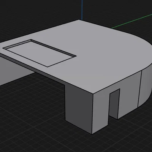Click the green Y axis line

point(132,21)
